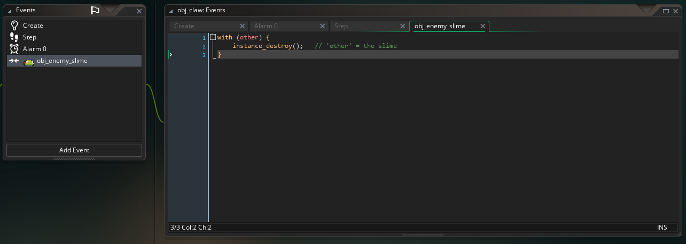This screenshot has height=244, width=686.
Task: Click the flag icon in Events panel header
Action: click(95, 10)
